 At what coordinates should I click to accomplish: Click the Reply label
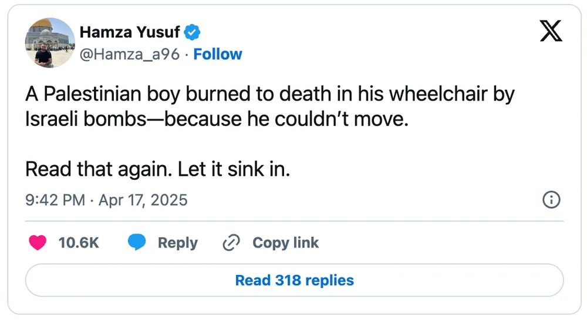[x=177, y=243]
